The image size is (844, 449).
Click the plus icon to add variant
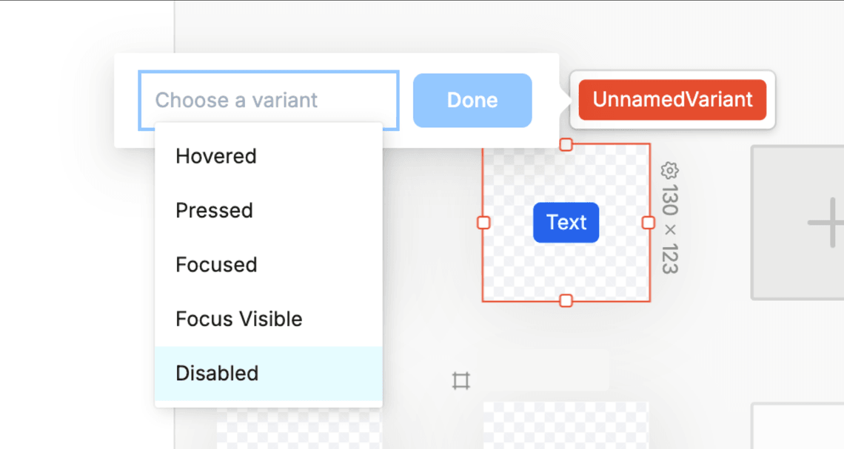[825, 222]
